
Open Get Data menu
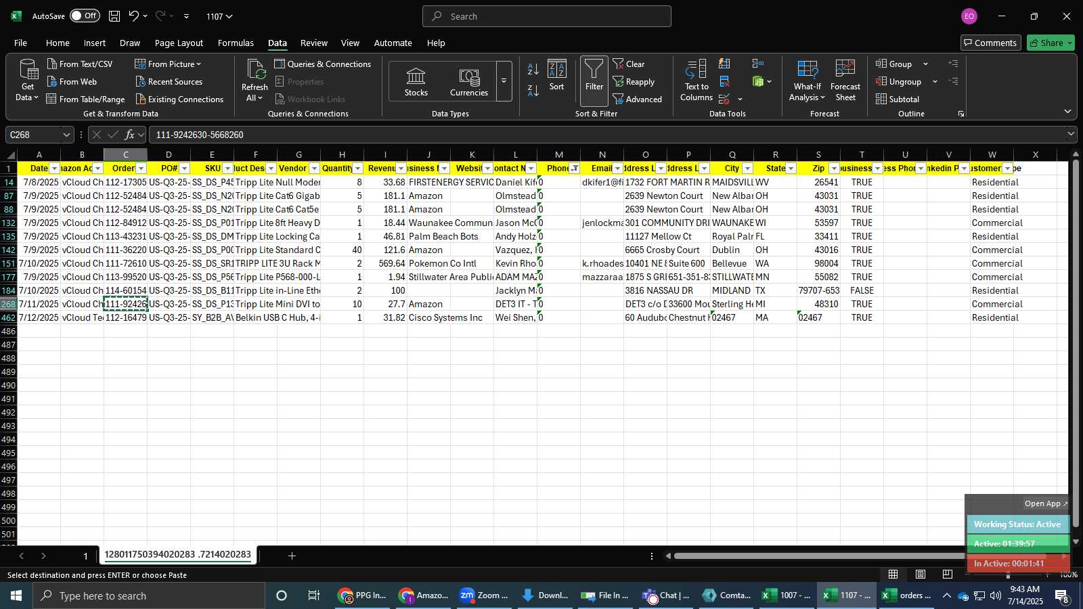[27, 81]
